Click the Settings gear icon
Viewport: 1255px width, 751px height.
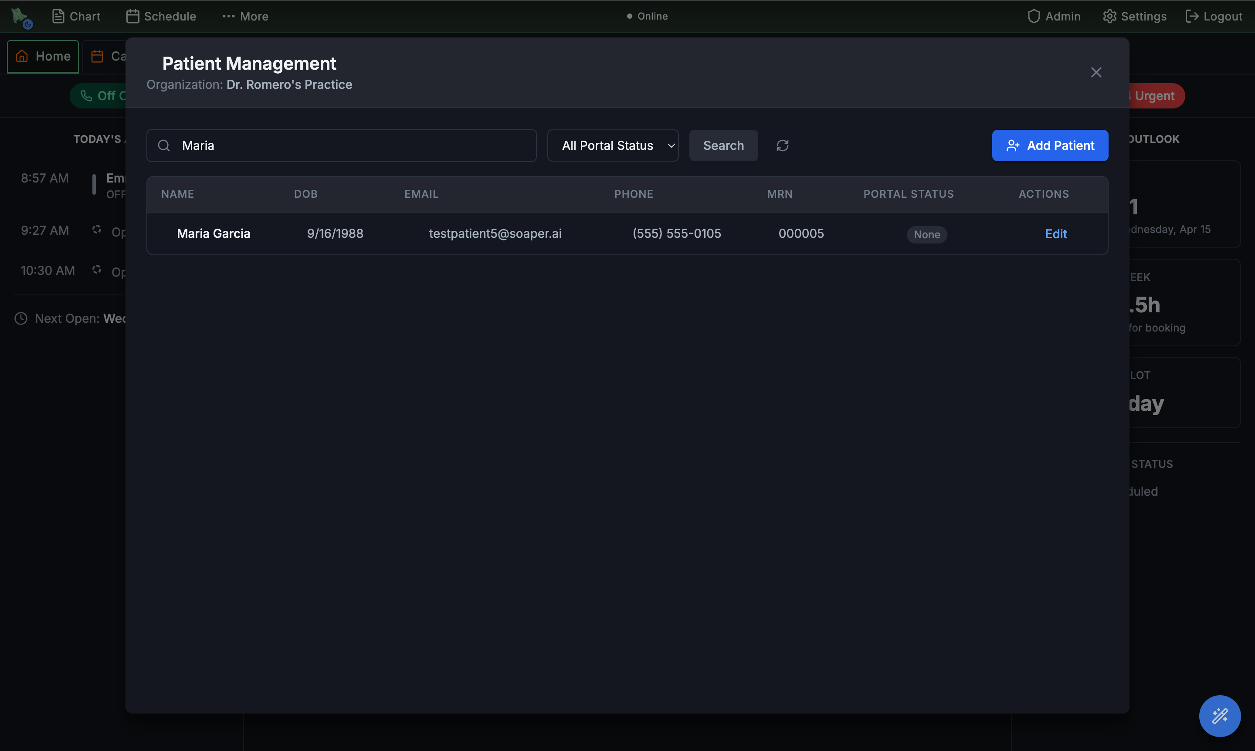1109,16
